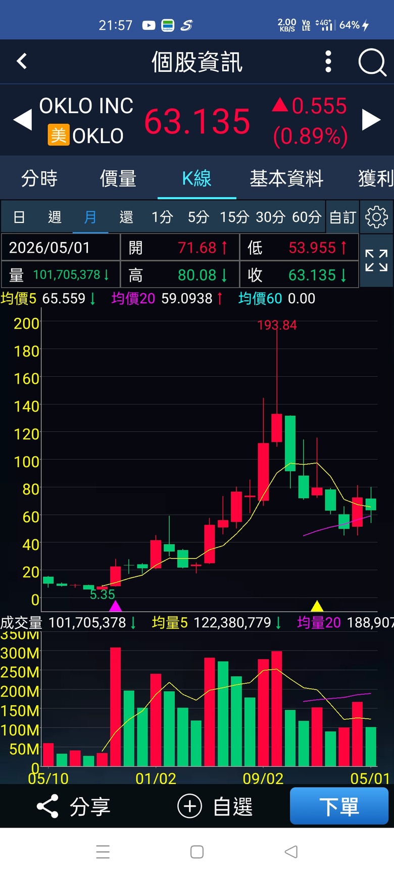The height and width of the screenshot is (876, 394).
Task: Select the K線 tab
Action: coord(196,178)
